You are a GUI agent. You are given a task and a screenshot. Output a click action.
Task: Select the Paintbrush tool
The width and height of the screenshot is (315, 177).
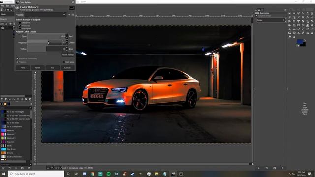click(x=303, y=29)
